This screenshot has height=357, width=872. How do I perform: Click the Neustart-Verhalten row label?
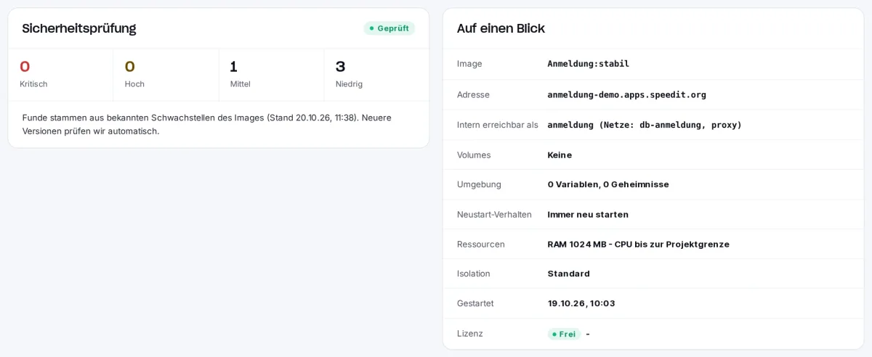click(494, 214)
